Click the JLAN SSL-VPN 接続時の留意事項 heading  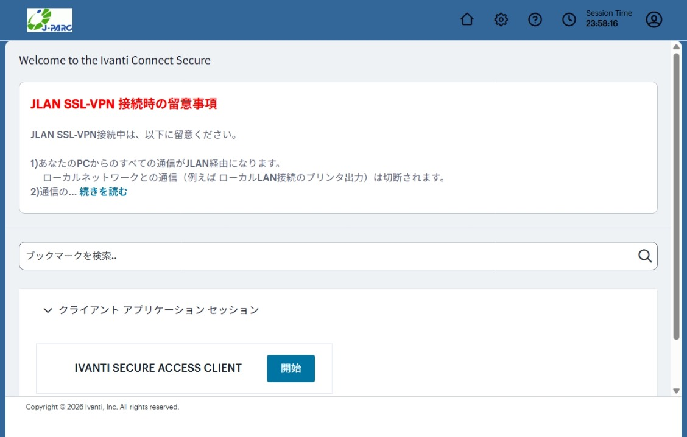[124, 104]
